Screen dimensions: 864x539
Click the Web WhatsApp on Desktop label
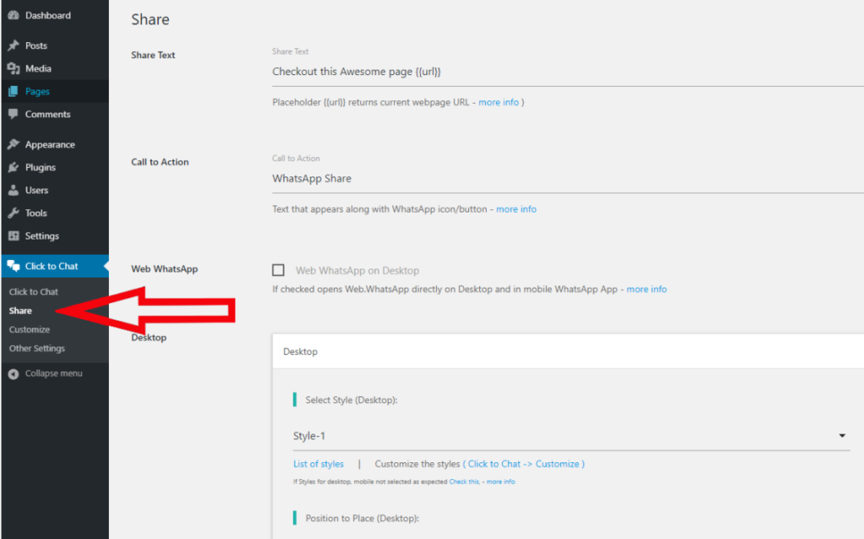pyautogui.click(x=357, y=271)
